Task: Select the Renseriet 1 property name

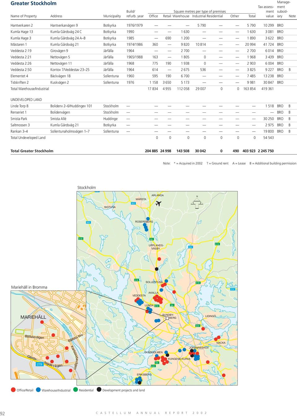Action: [19, 112]
